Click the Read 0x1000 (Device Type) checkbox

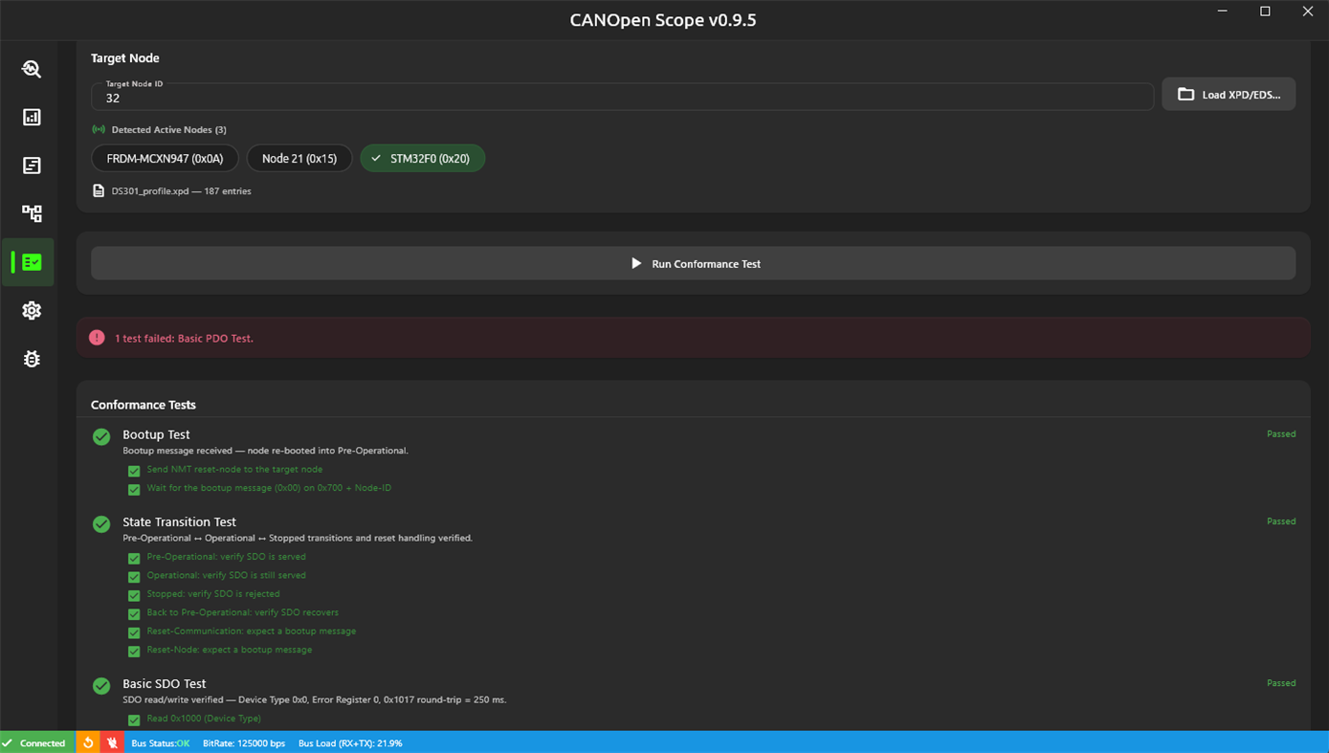pos(134,720)
